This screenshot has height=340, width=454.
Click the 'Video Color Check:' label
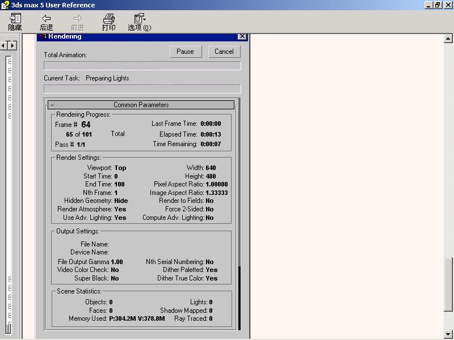click(x=83, y=270)
